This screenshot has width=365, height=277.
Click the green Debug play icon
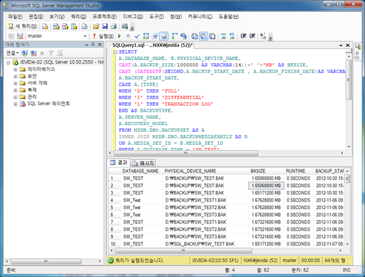[119, 36]
